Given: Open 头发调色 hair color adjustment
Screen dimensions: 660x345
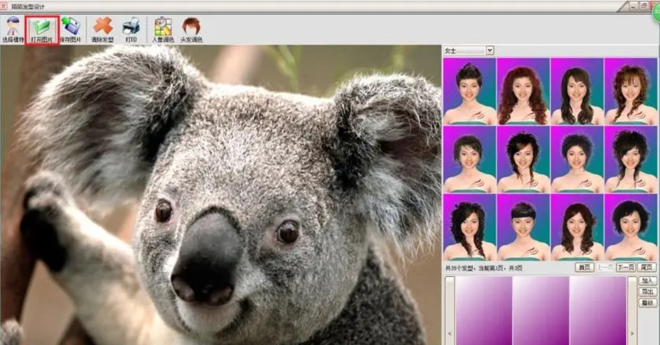Looking at the screenshot, I should click(191, 30).
